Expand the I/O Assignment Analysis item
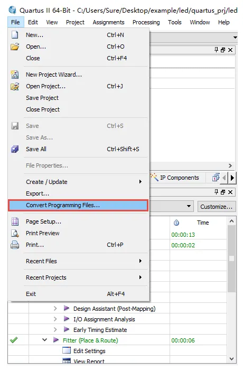The image size is (243, 370). (x=55, y=319)
